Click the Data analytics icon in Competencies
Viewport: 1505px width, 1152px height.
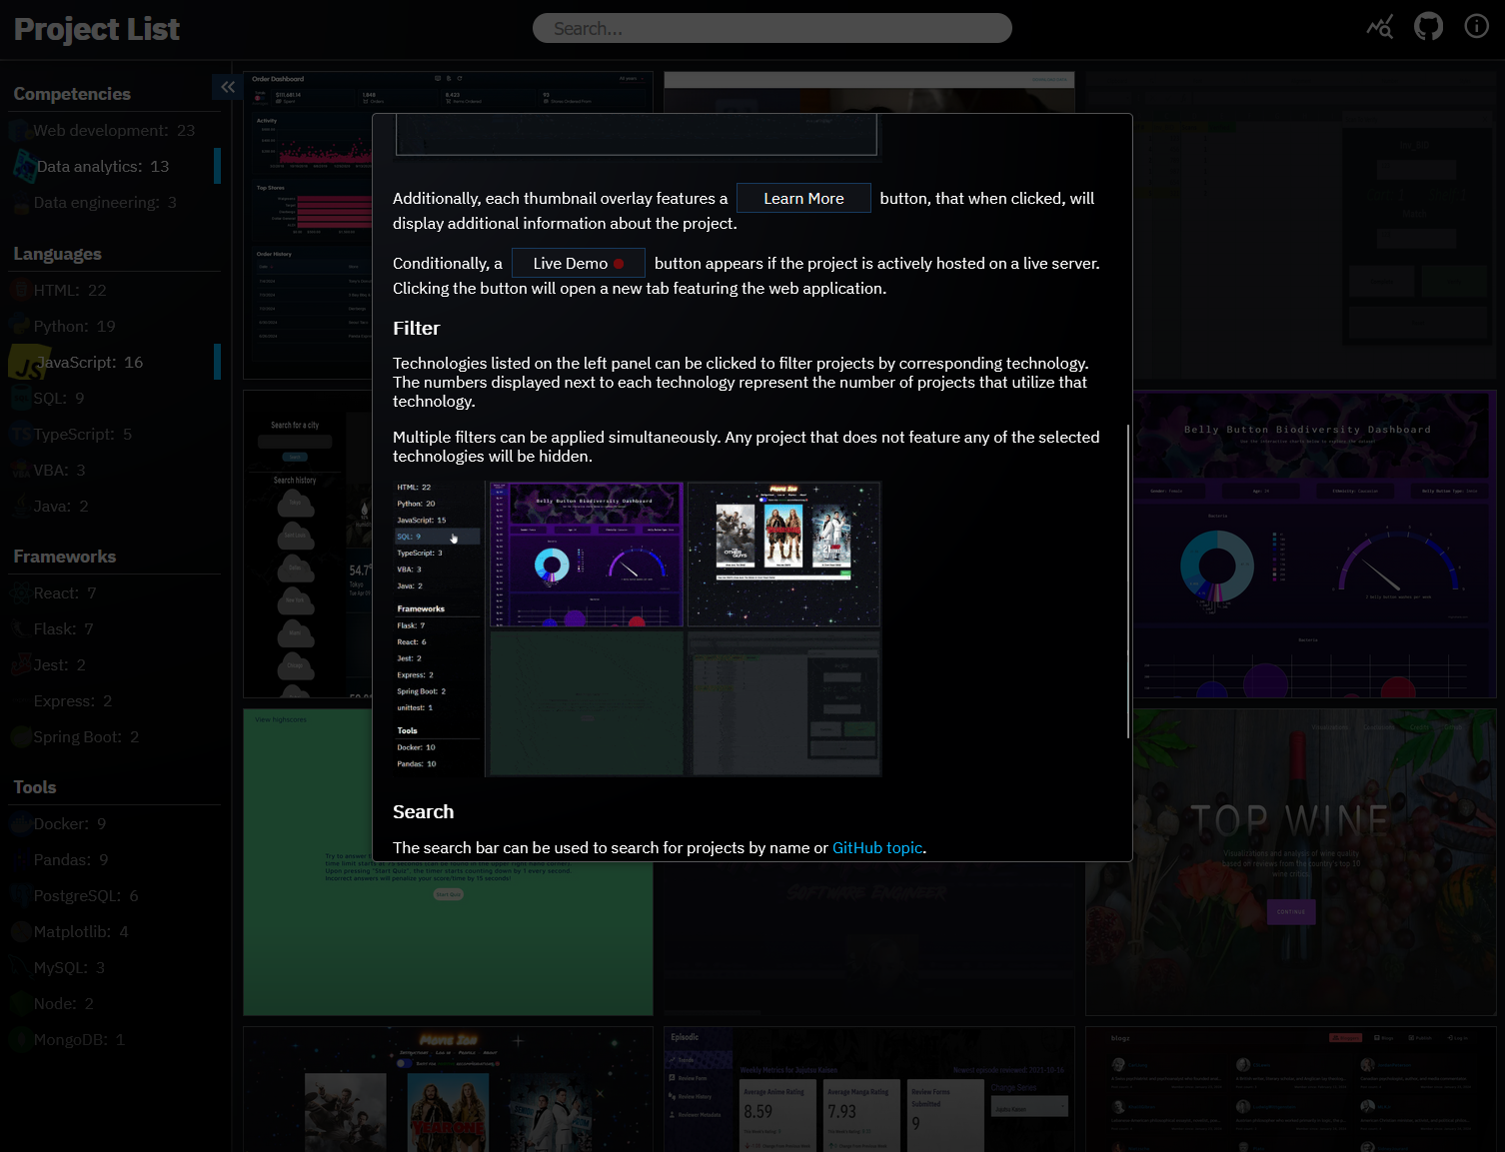25,166
